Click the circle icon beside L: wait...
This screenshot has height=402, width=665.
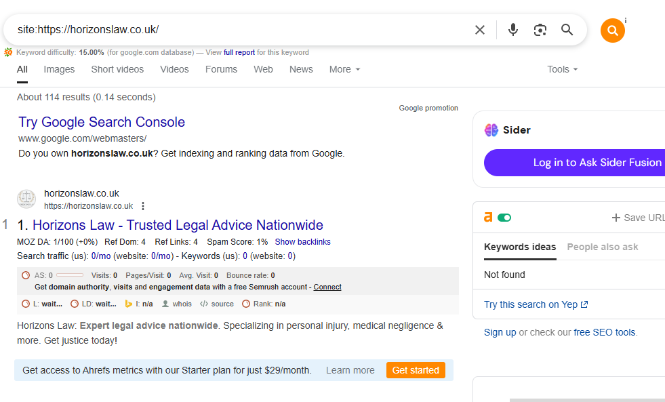(26, 304)
